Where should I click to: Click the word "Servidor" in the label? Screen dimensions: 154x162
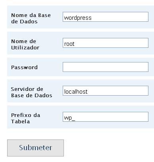21,89
